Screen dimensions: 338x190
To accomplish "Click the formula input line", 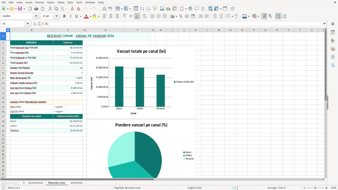I will coord(186,24).
